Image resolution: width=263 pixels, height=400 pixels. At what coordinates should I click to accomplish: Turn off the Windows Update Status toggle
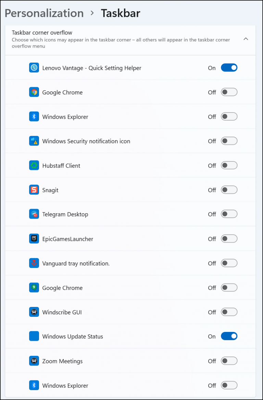click(x=229, y=336)
